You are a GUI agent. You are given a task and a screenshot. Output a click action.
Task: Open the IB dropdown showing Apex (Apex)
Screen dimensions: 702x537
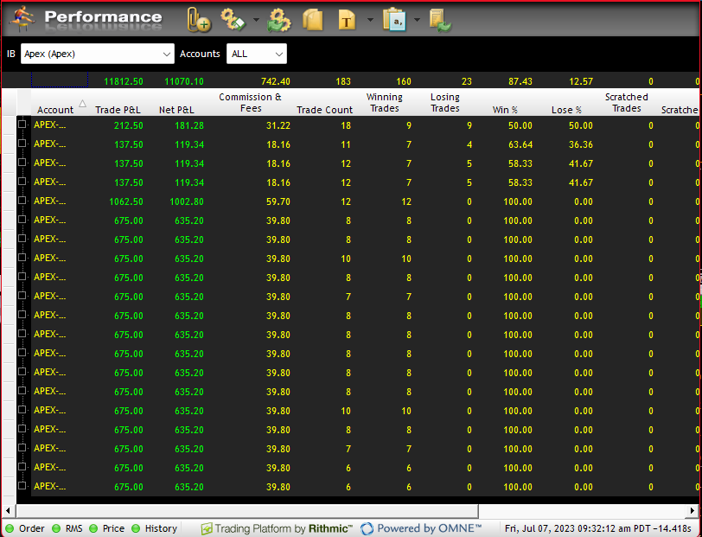point(97,54)
